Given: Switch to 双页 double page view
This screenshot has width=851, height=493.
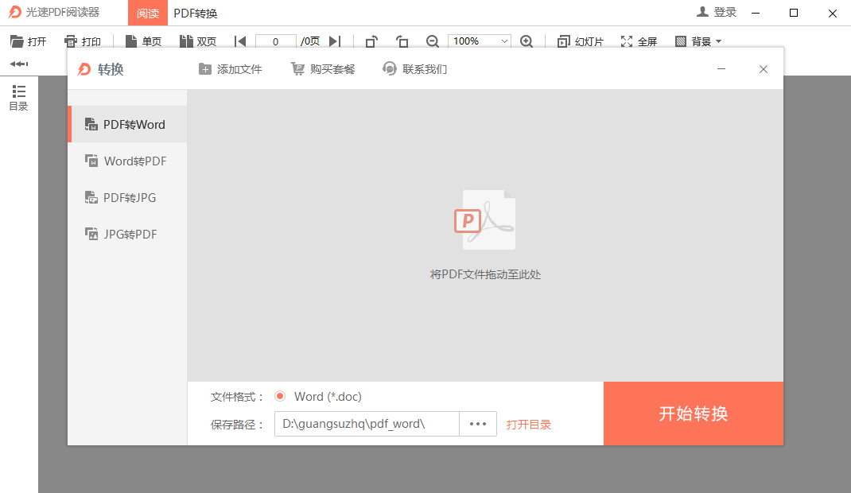Looking at the screenshot, I should tap(199, 41).
